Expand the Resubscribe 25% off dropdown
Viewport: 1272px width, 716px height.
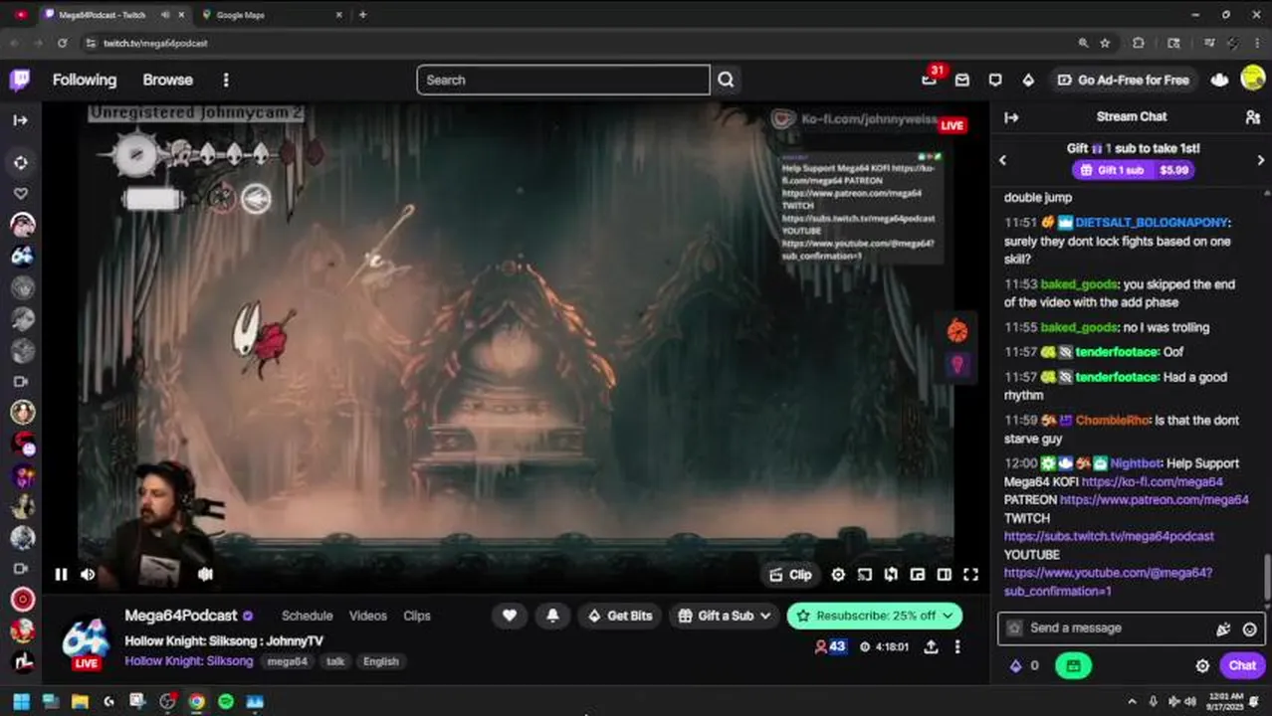[x=875, y=616]
